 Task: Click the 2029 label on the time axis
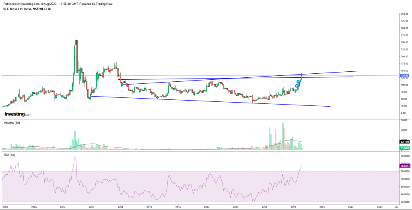pos(380,207)
